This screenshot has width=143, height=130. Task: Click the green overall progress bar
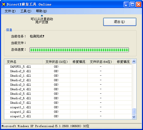pos(79,50)
